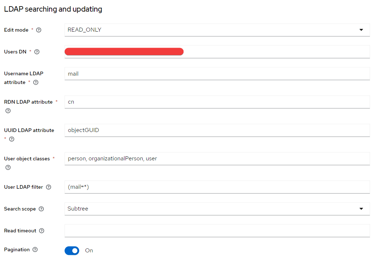Show help for User object classes
The width and height of the screenshot is (381, 260).
coord(8,167)
